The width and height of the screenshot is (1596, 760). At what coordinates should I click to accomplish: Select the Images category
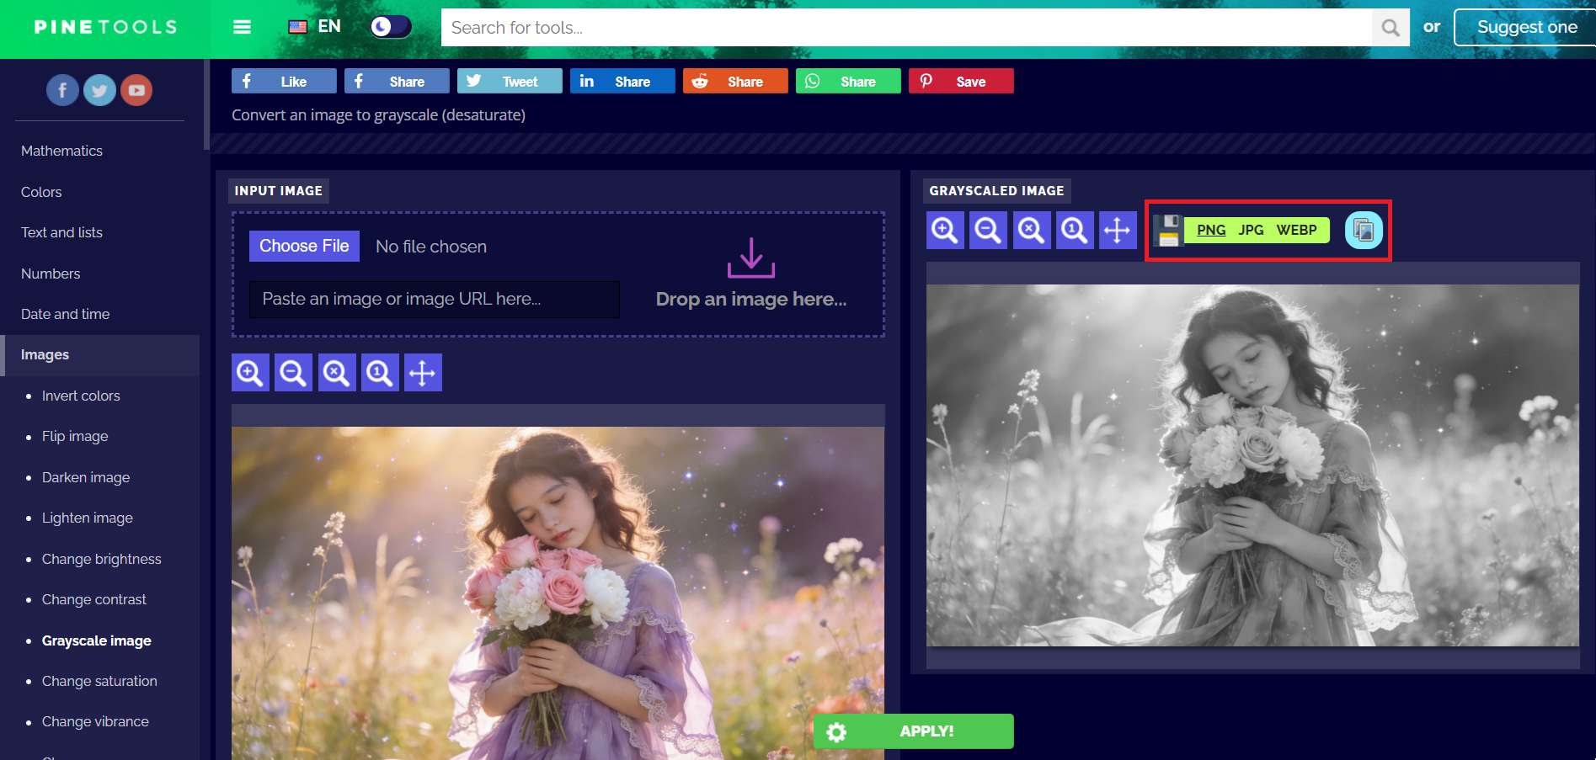100,355
